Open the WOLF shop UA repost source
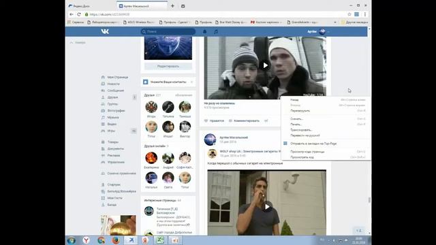This screenshot has width=436, height=245. point(250,151)
